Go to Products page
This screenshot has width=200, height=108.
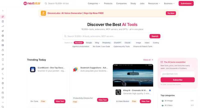click(x=108, y=3)
